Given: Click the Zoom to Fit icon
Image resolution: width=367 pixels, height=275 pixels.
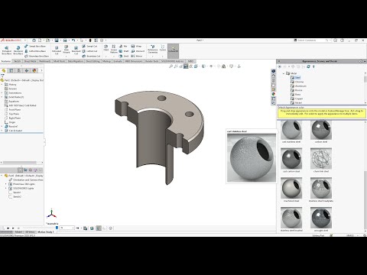Looking at the screenshot, I should (x=171, y=66).
